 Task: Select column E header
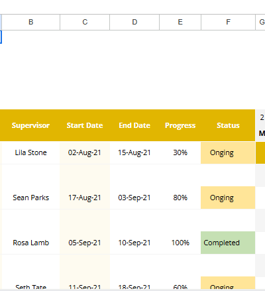(x=180, y=22)
